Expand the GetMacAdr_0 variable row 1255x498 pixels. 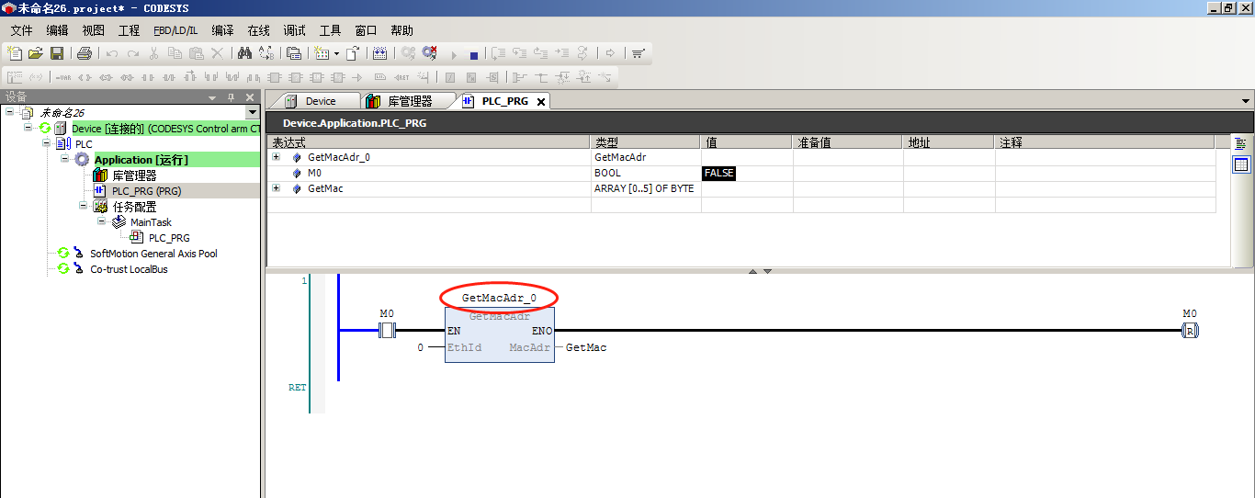[276, 157]
